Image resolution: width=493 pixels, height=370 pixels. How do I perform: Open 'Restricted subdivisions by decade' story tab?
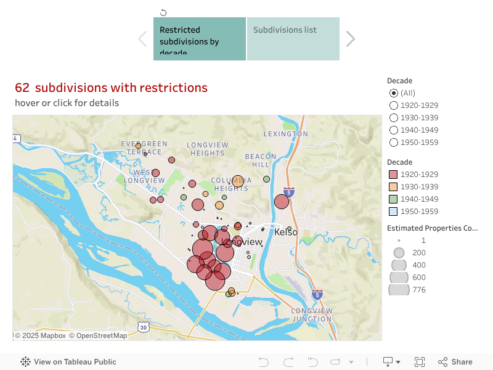tap(200, 39)
